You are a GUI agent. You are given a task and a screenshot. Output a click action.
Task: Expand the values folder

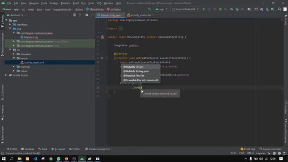point(14,71)
